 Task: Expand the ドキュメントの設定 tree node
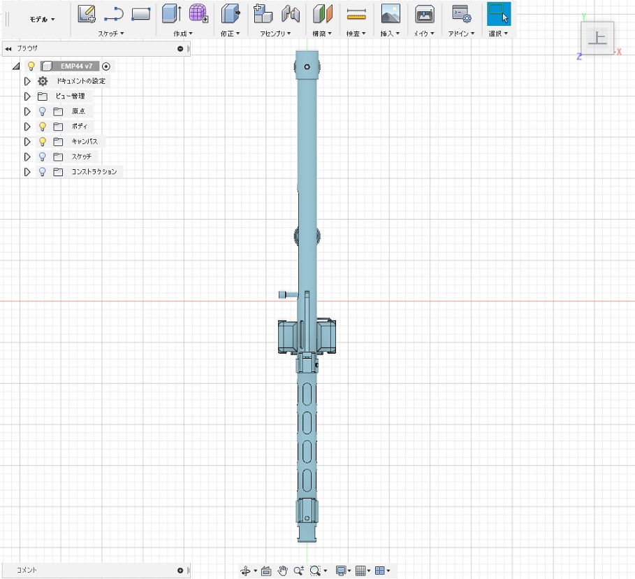point(28,81)
